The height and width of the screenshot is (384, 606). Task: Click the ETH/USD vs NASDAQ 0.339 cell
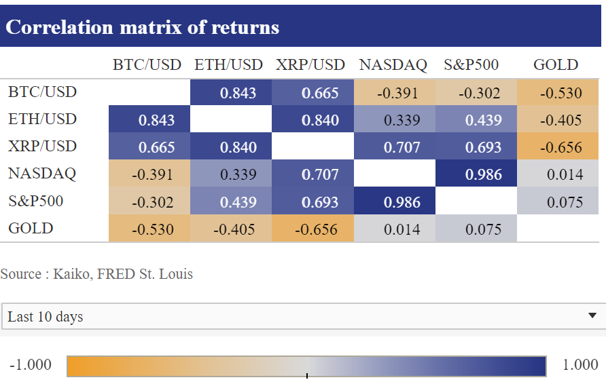pos(395,119)
